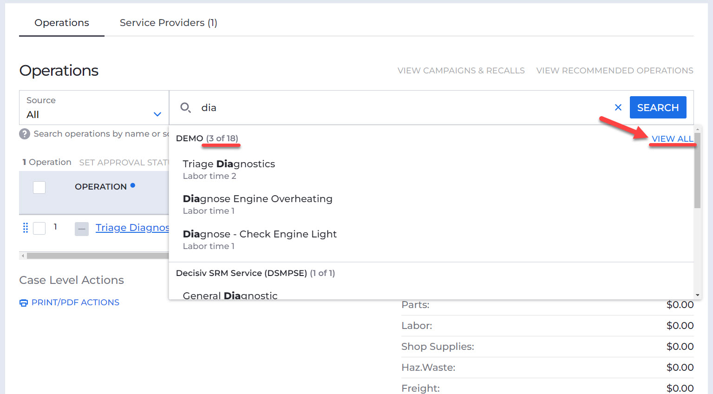Screen dimensions: 713x394
Task: Clear the search by clicking the X icon
Action: pyautogui.click(x=618, y=107)
